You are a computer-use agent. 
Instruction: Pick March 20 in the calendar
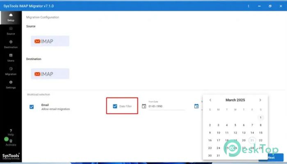(244, 140)
